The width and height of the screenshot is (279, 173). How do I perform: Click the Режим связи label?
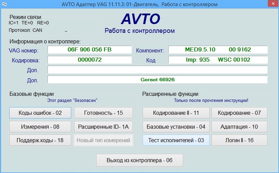click(25, 17)
